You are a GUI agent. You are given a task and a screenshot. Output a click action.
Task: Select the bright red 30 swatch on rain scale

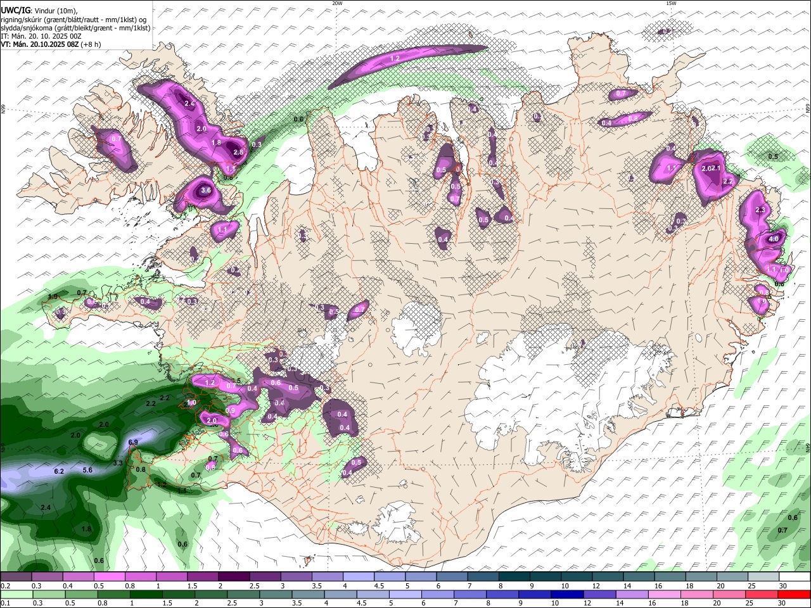(795, 594)
